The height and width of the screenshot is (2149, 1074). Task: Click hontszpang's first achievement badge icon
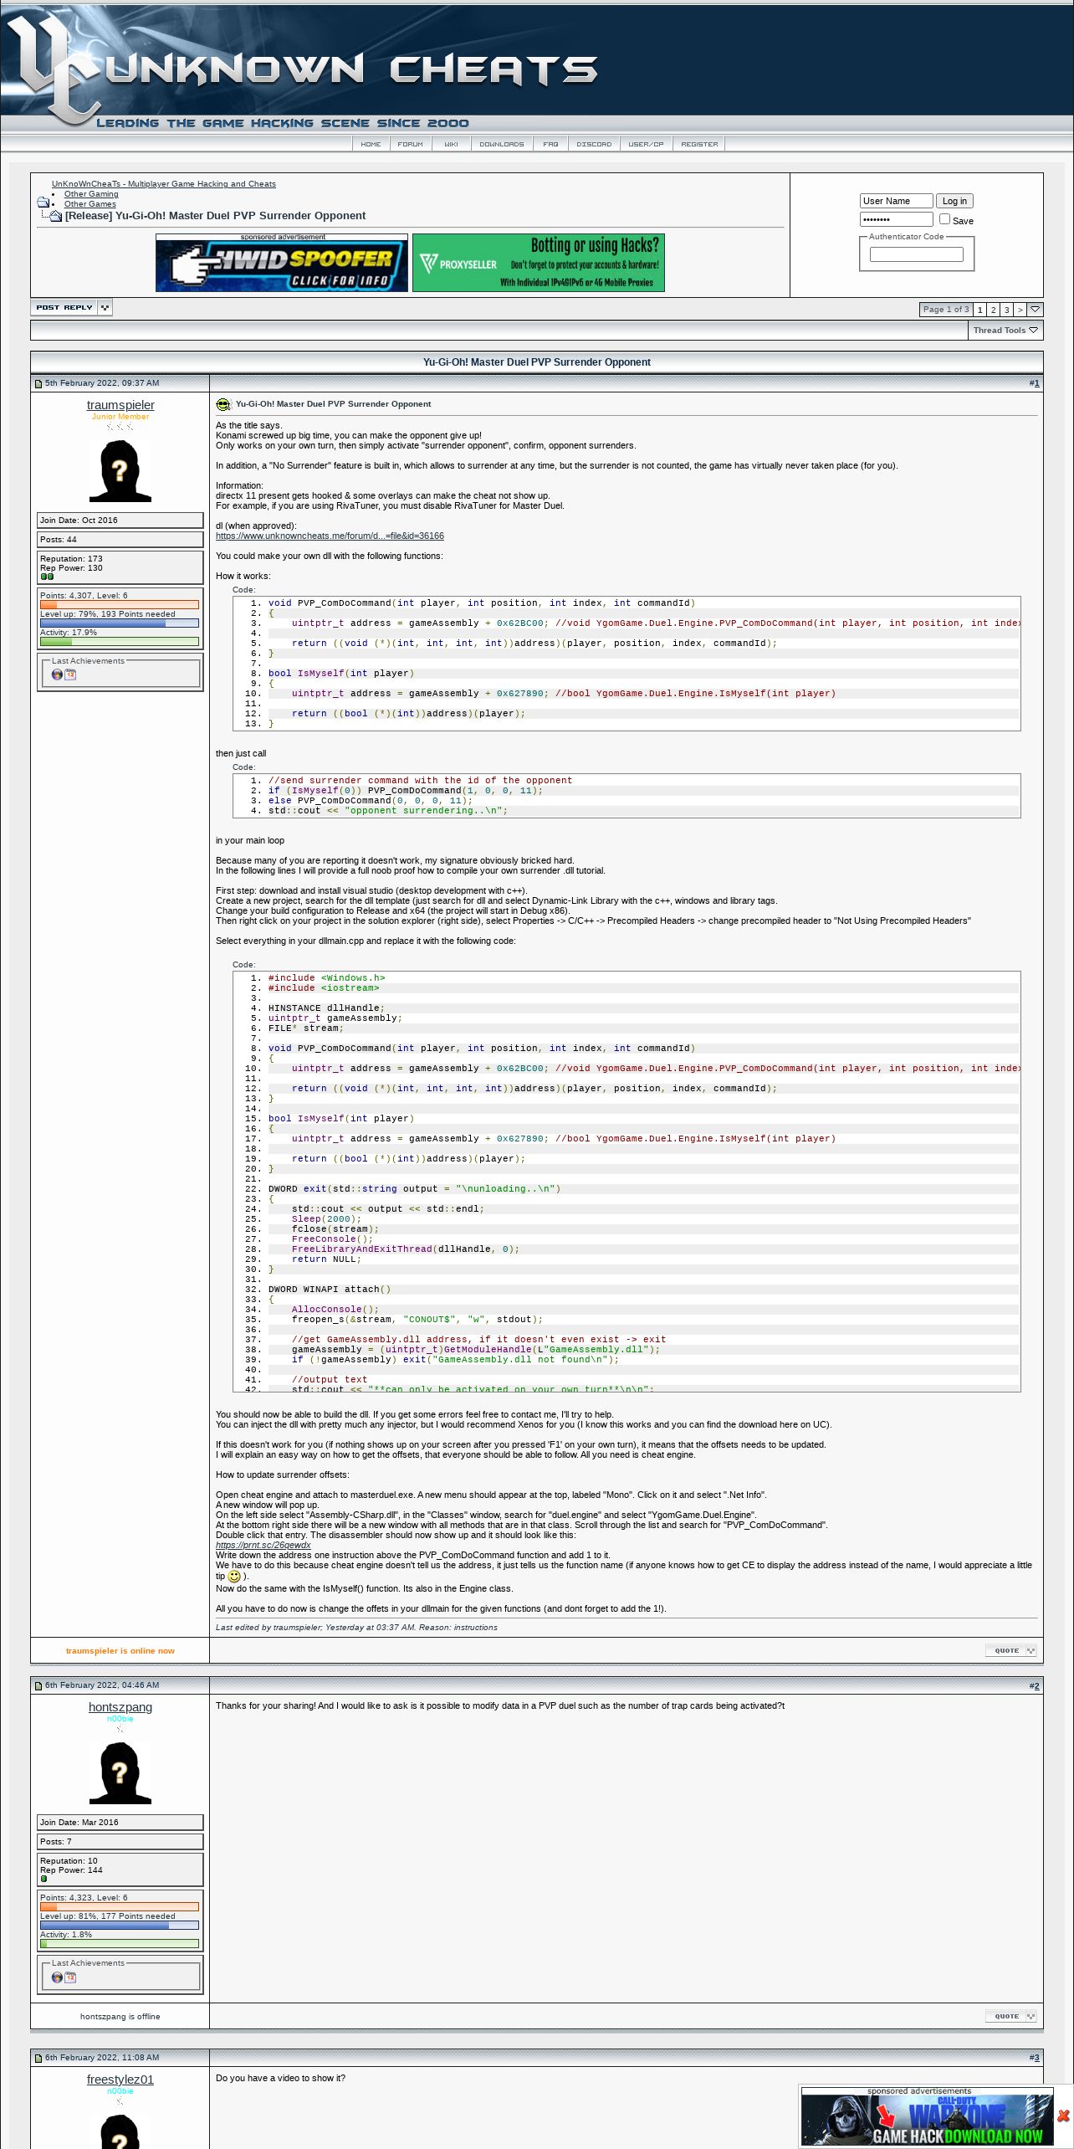coord(57,1977)
